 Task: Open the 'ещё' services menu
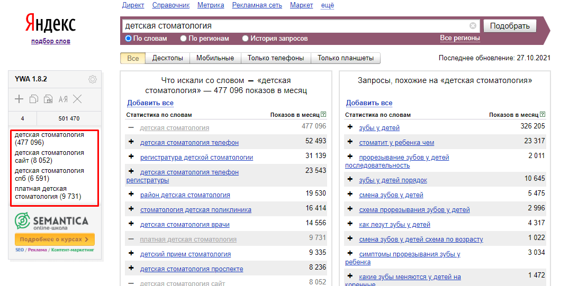[328, 5]
